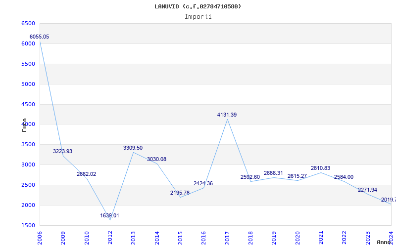Click the 2592.60 data label

tap(250, 177)
